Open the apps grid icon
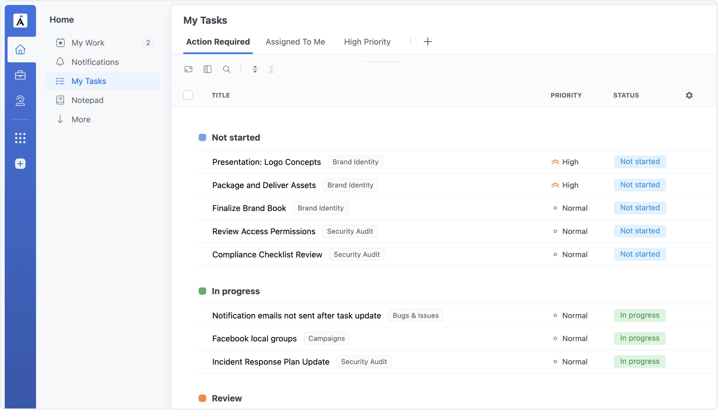The width and height of the screenshot is (718, 410). (x=20, y=138)
